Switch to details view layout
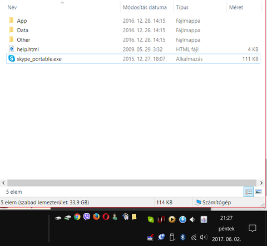 (249, 192)
